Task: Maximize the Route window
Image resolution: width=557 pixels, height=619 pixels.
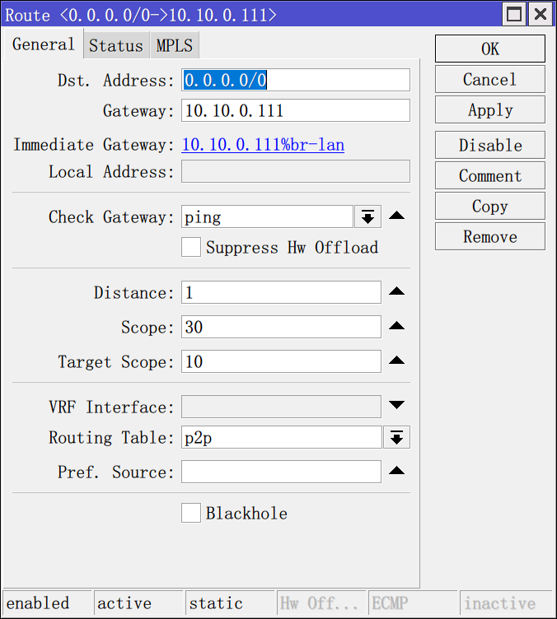Action: pos(515,14)
